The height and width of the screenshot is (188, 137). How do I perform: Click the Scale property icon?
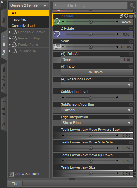[x=57, y=47]
